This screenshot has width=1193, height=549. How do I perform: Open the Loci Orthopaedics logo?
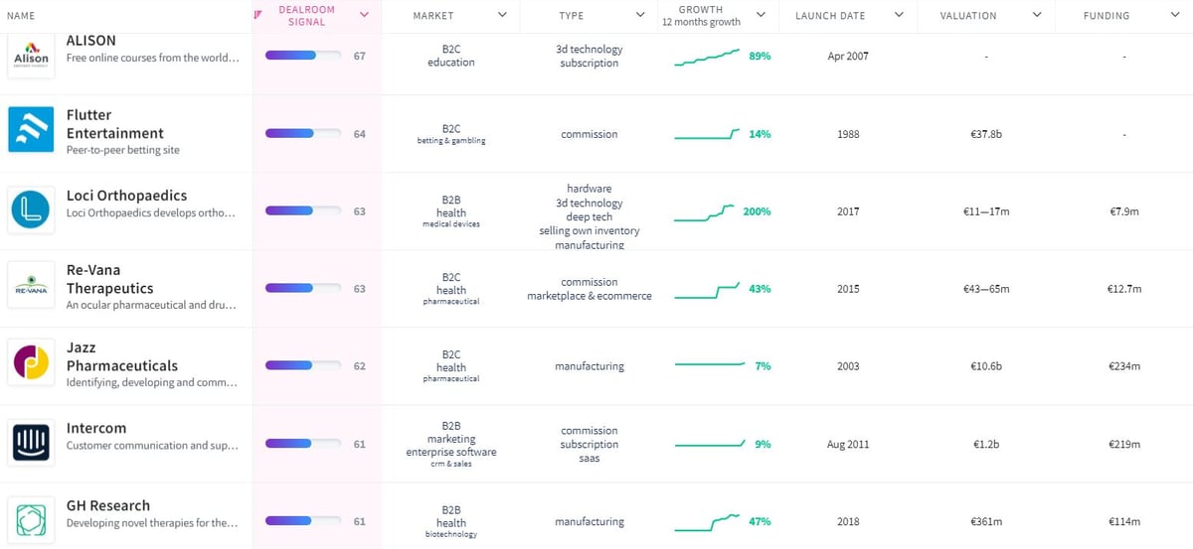point(31,210)
